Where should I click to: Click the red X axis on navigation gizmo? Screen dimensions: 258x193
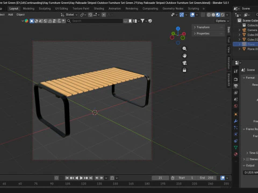184,34
